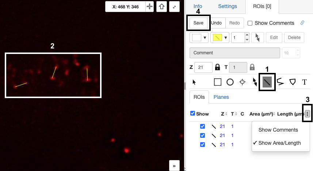
Task: Open the yellow stroke color dropdown
Action: coord(226,38)
